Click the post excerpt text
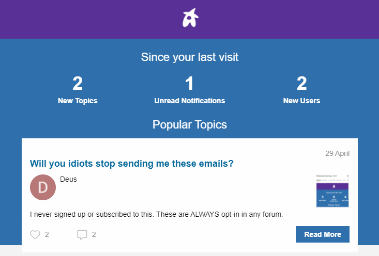 (x=156, y=214)
